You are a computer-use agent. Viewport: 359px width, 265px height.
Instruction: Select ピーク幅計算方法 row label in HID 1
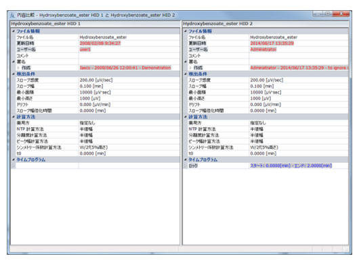(x=33, y=141)
